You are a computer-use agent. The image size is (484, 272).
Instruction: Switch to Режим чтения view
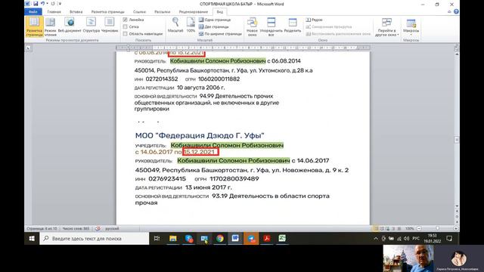point(51,27)
